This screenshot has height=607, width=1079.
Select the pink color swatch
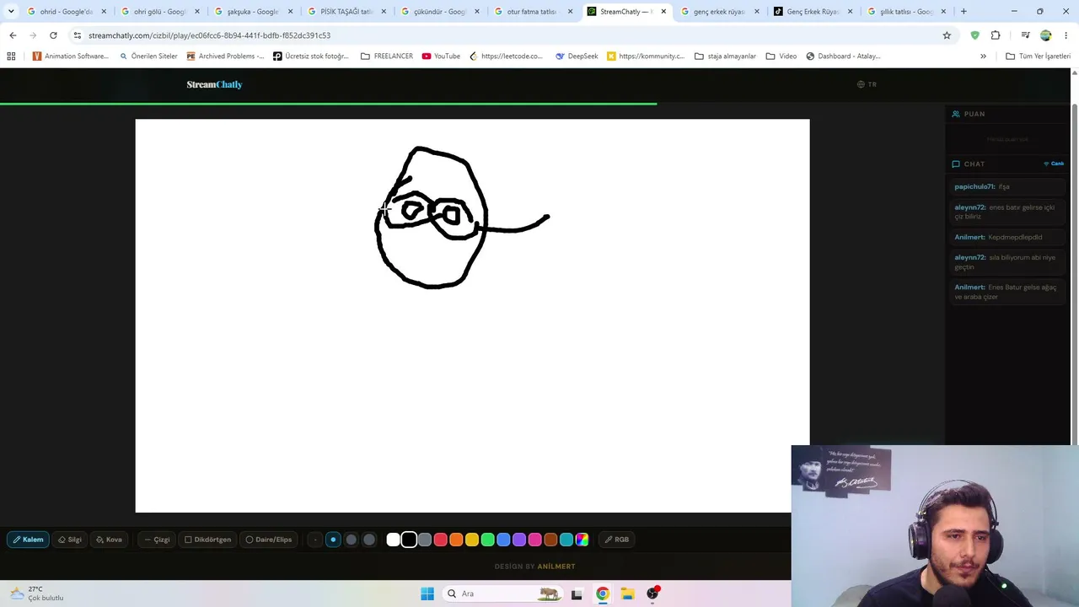534,540
